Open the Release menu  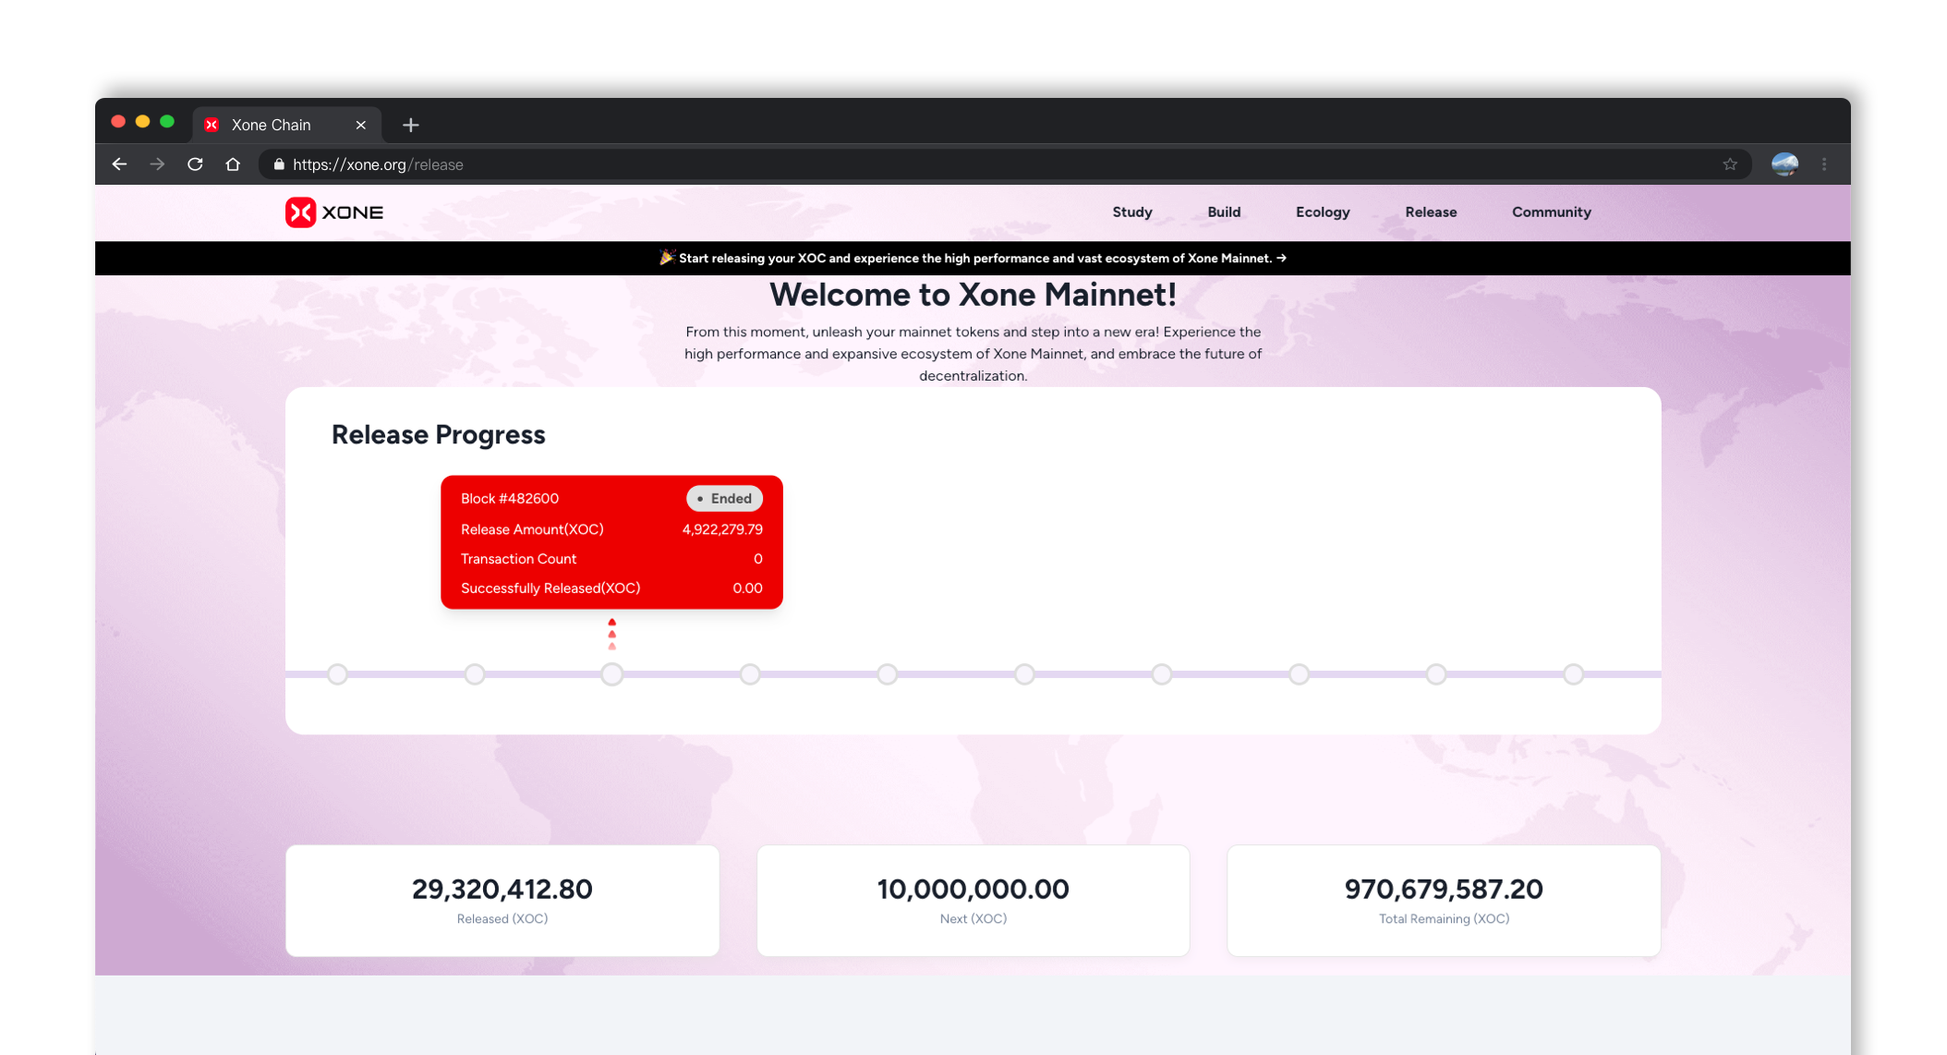[x=1431, y=212]
